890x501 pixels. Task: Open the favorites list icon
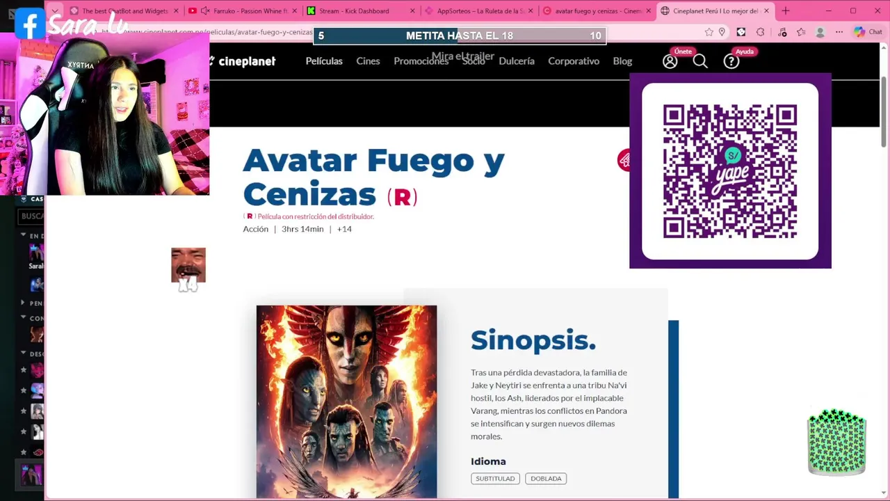pyautogui.click(x=801, y=32)
